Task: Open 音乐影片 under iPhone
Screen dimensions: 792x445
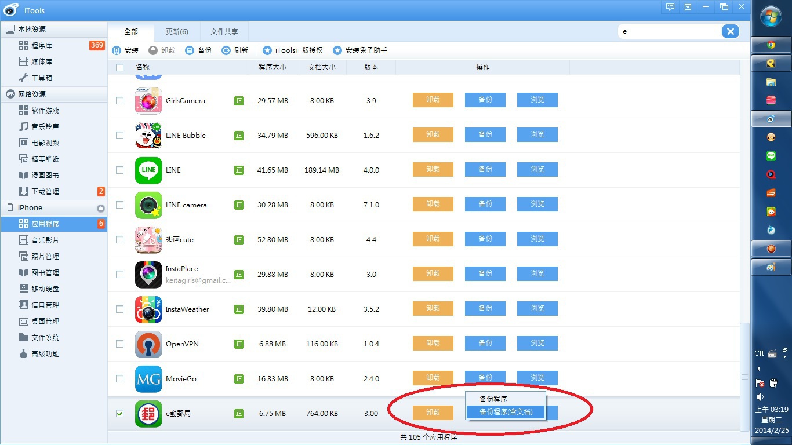Action: click(x=53, y=240)
